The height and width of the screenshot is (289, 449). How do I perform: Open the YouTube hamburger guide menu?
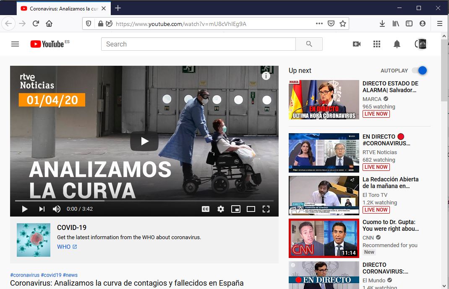click(15, 44)
